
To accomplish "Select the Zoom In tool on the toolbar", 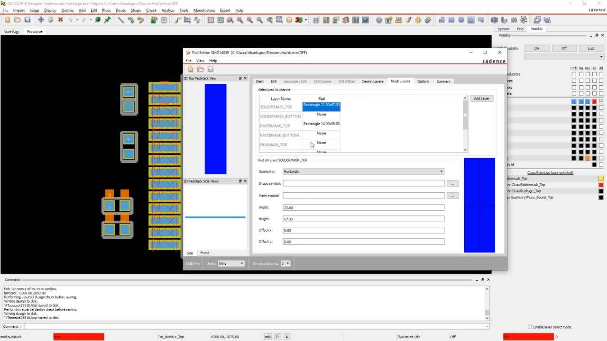I will pos(249,20).
